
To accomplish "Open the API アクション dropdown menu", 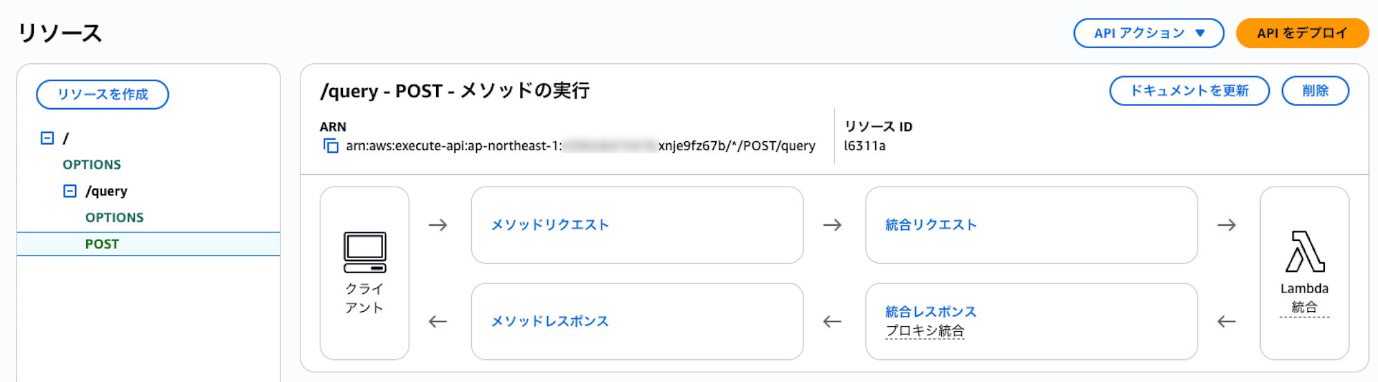I will 1149,33.
